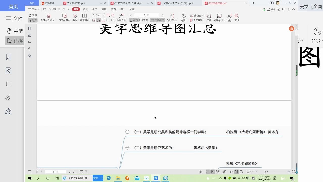Switch to 编辑 ribbon tab
323x182 pixels.
coord(104,9)
